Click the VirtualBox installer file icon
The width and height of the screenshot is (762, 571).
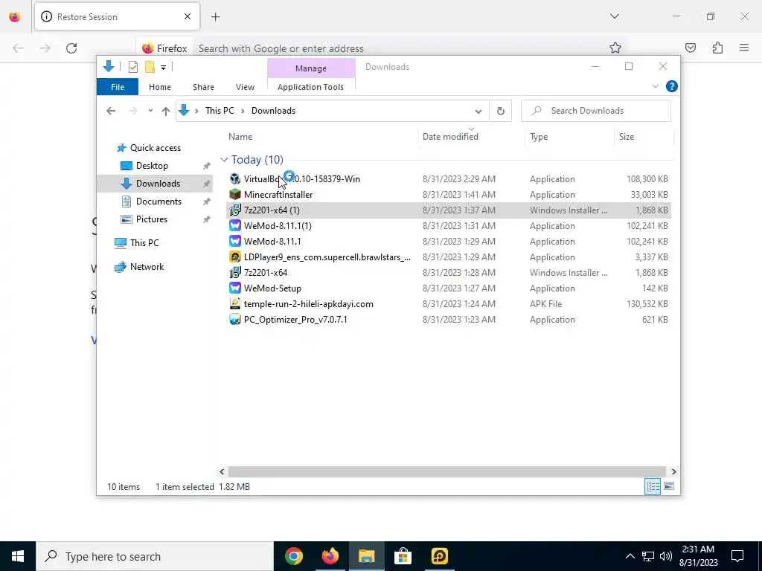pos(235,179)
